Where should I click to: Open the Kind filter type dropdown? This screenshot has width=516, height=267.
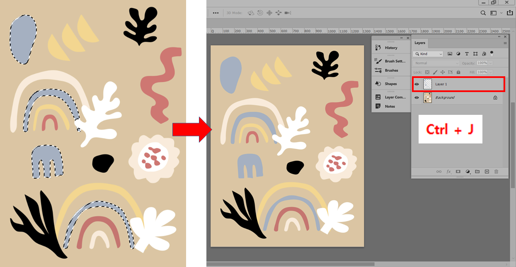click(x=428, y=54)
